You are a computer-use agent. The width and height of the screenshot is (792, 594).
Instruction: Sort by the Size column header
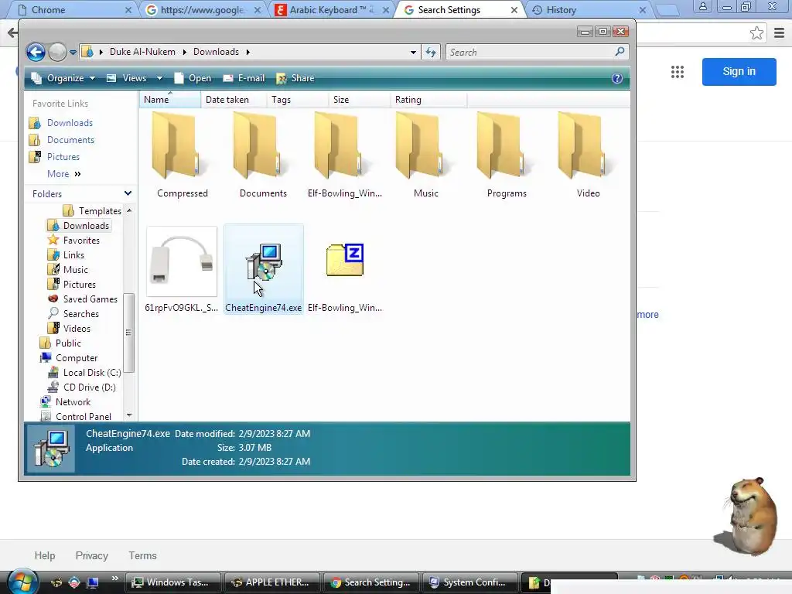[x=359, y=100]
